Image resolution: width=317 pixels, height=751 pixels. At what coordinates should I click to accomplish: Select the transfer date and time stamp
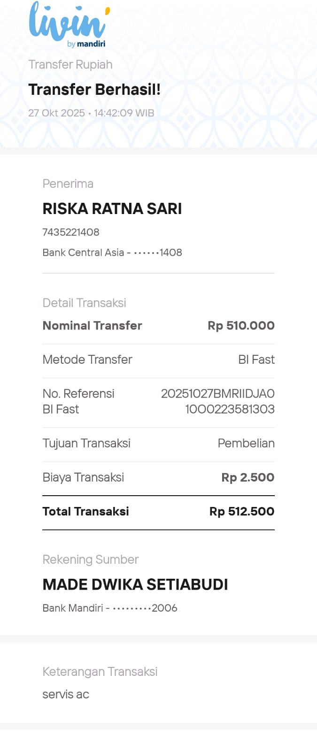(91, 113)
